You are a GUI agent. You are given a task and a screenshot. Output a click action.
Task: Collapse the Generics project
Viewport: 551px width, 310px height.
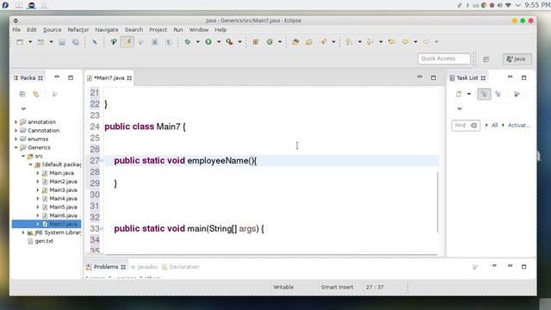point(15,147)
